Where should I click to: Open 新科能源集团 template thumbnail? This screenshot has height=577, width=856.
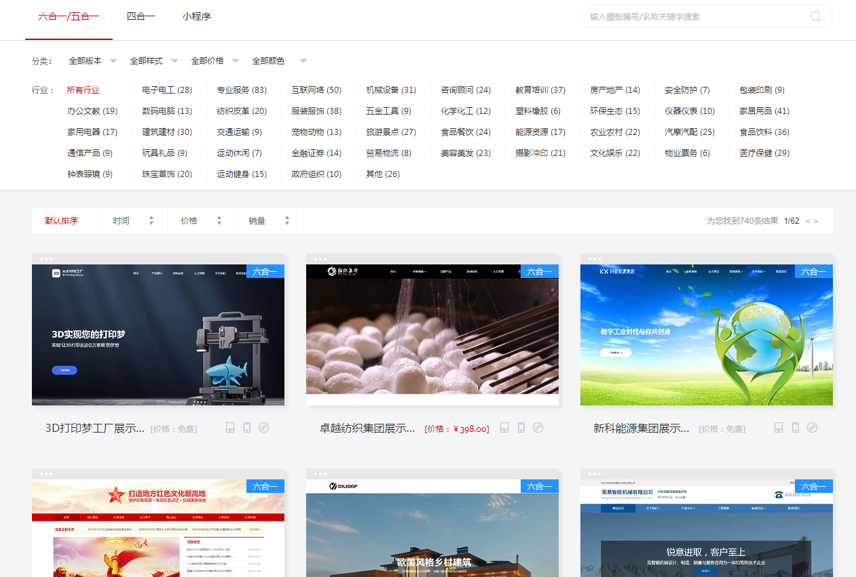tap(707, 335)
